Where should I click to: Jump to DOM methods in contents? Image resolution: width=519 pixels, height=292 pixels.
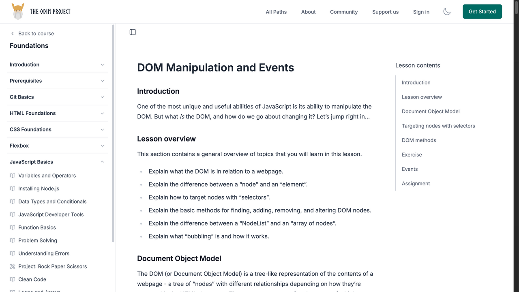419,140
